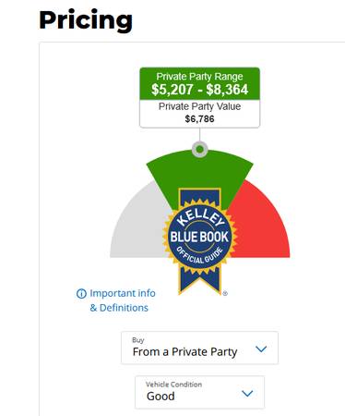Click the green dot marker atop the gauge
Viewport: 345px width, 416px height.
(199, 150)
